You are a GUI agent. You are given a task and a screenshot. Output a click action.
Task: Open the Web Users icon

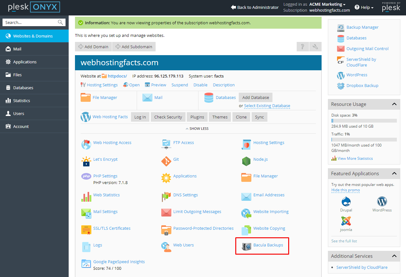point(166,247)
